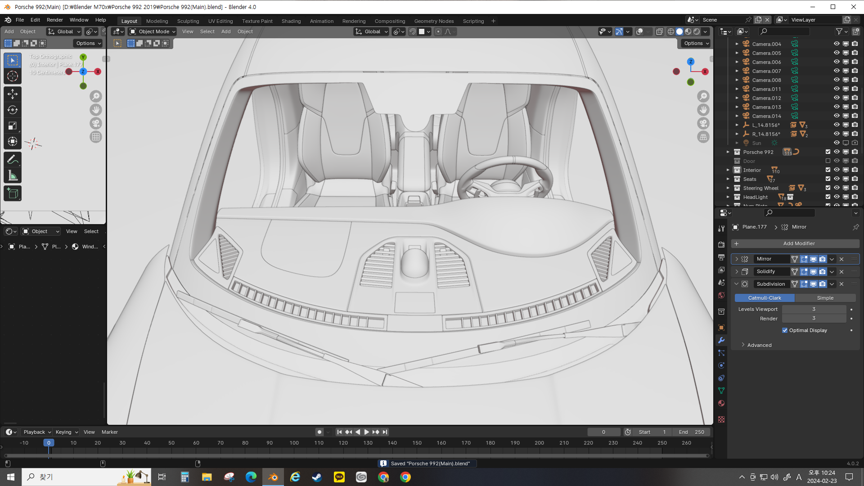
Task: Open the Material properties tab
Action: [x=721, y=403]
